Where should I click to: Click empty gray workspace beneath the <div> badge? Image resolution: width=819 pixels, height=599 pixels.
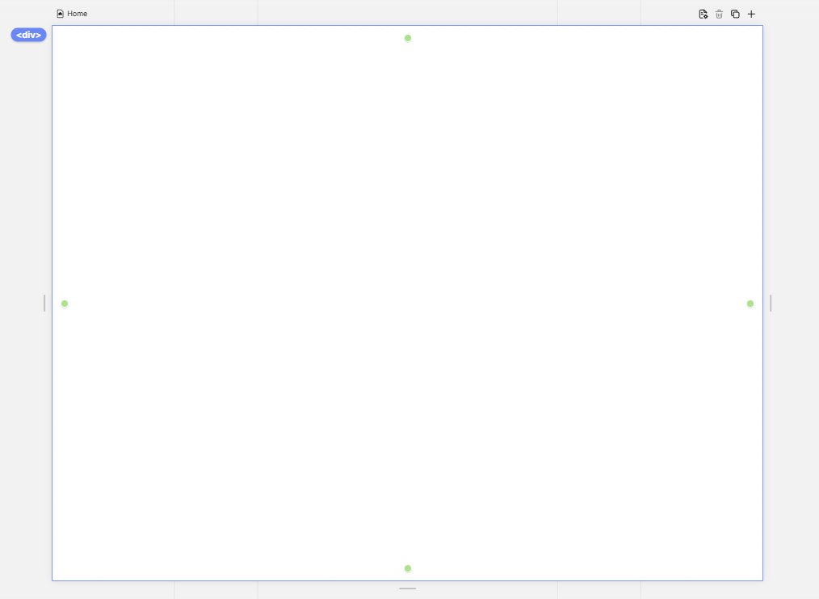pos(26,161)
